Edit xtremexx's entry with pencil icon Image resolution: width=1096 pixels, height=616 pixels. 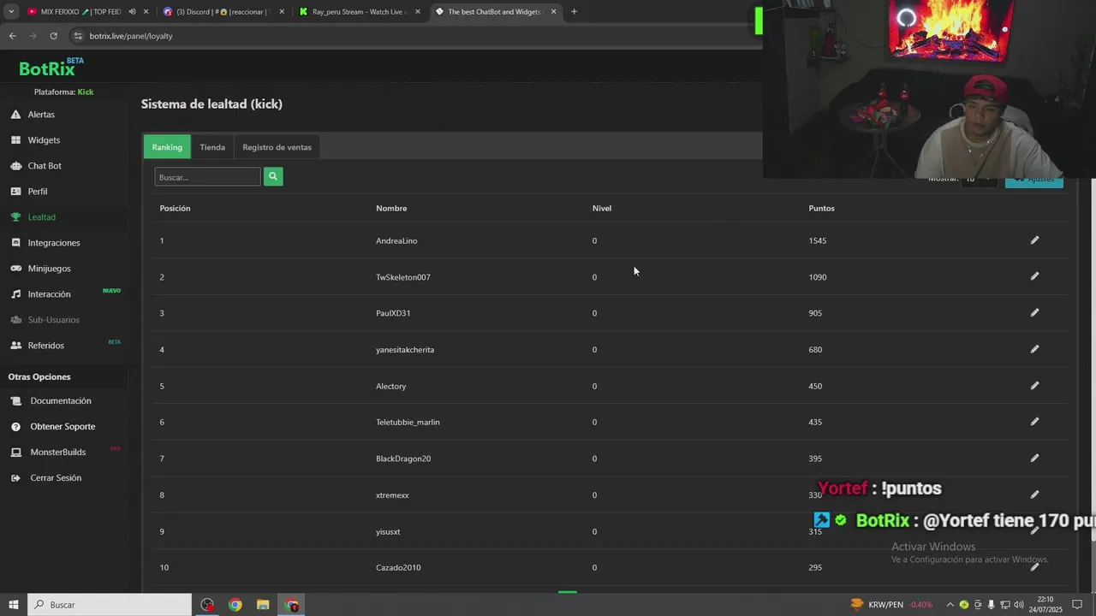pos(1034,495)
